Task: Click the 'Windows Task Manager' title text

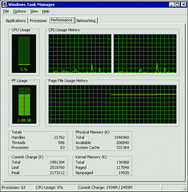Action: coord(31,5)
